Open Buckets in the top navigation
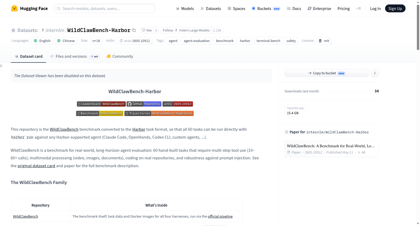Screen dimensions: 420x226 click(x=266, y=8)
